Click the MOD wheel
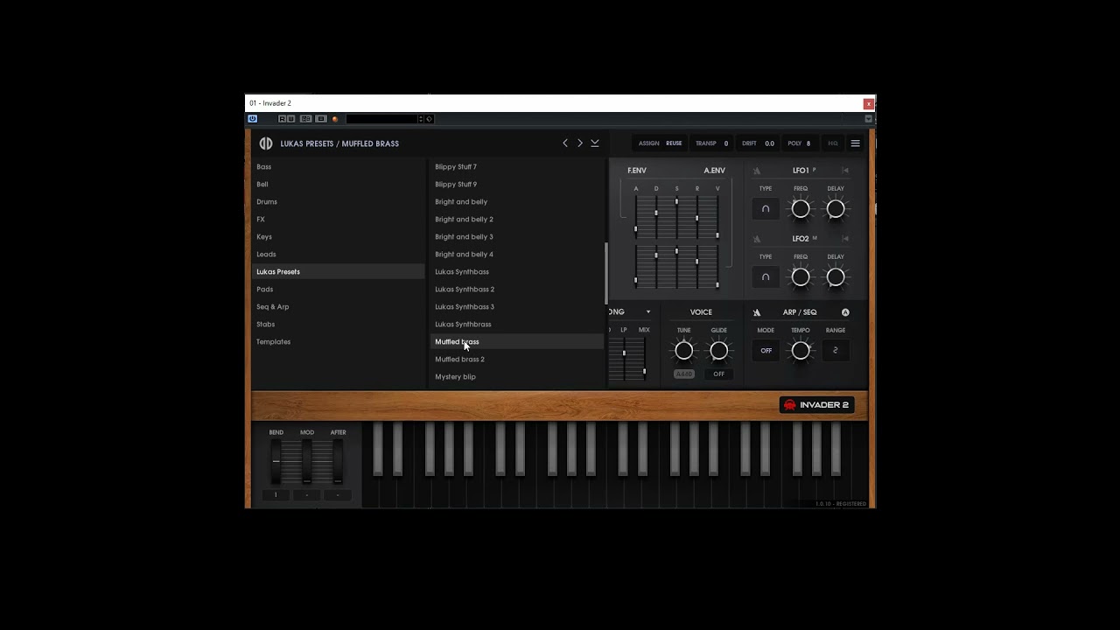 [307, 461]
